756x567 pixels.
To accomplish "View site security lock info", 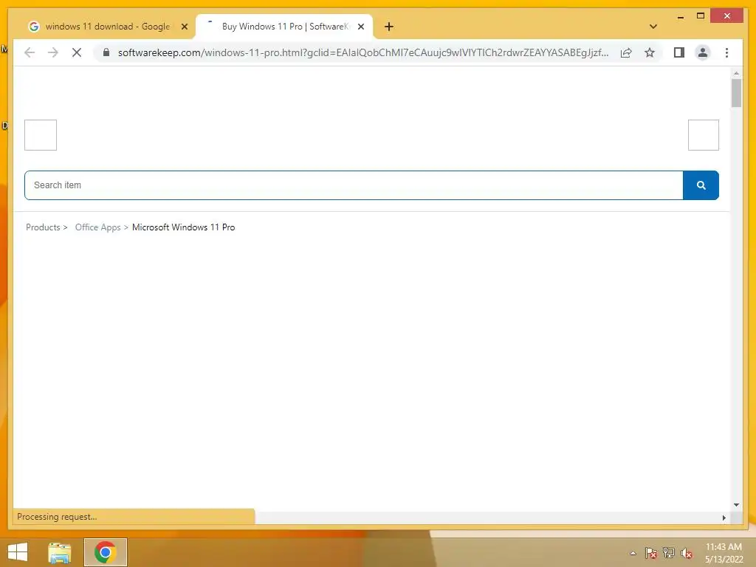I will (106, 52).
